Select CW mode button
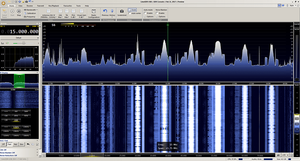300x161 pixels. click(6, 115)
